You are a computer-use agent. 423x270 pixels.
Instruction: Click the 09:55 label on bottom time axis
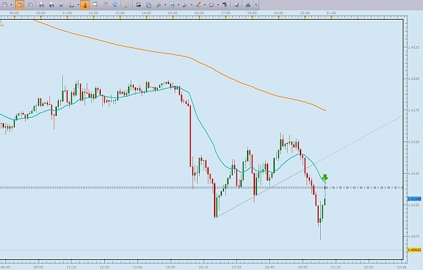tap(39, 267)
